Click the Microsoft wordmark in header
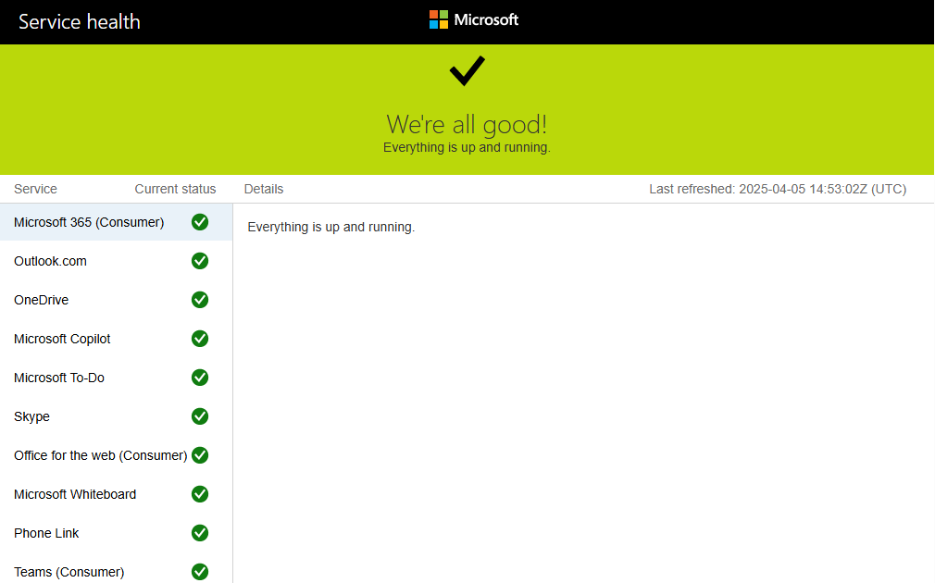Image resolution: width=935 pixels, height=583 pixels. [x=486, y=19]
